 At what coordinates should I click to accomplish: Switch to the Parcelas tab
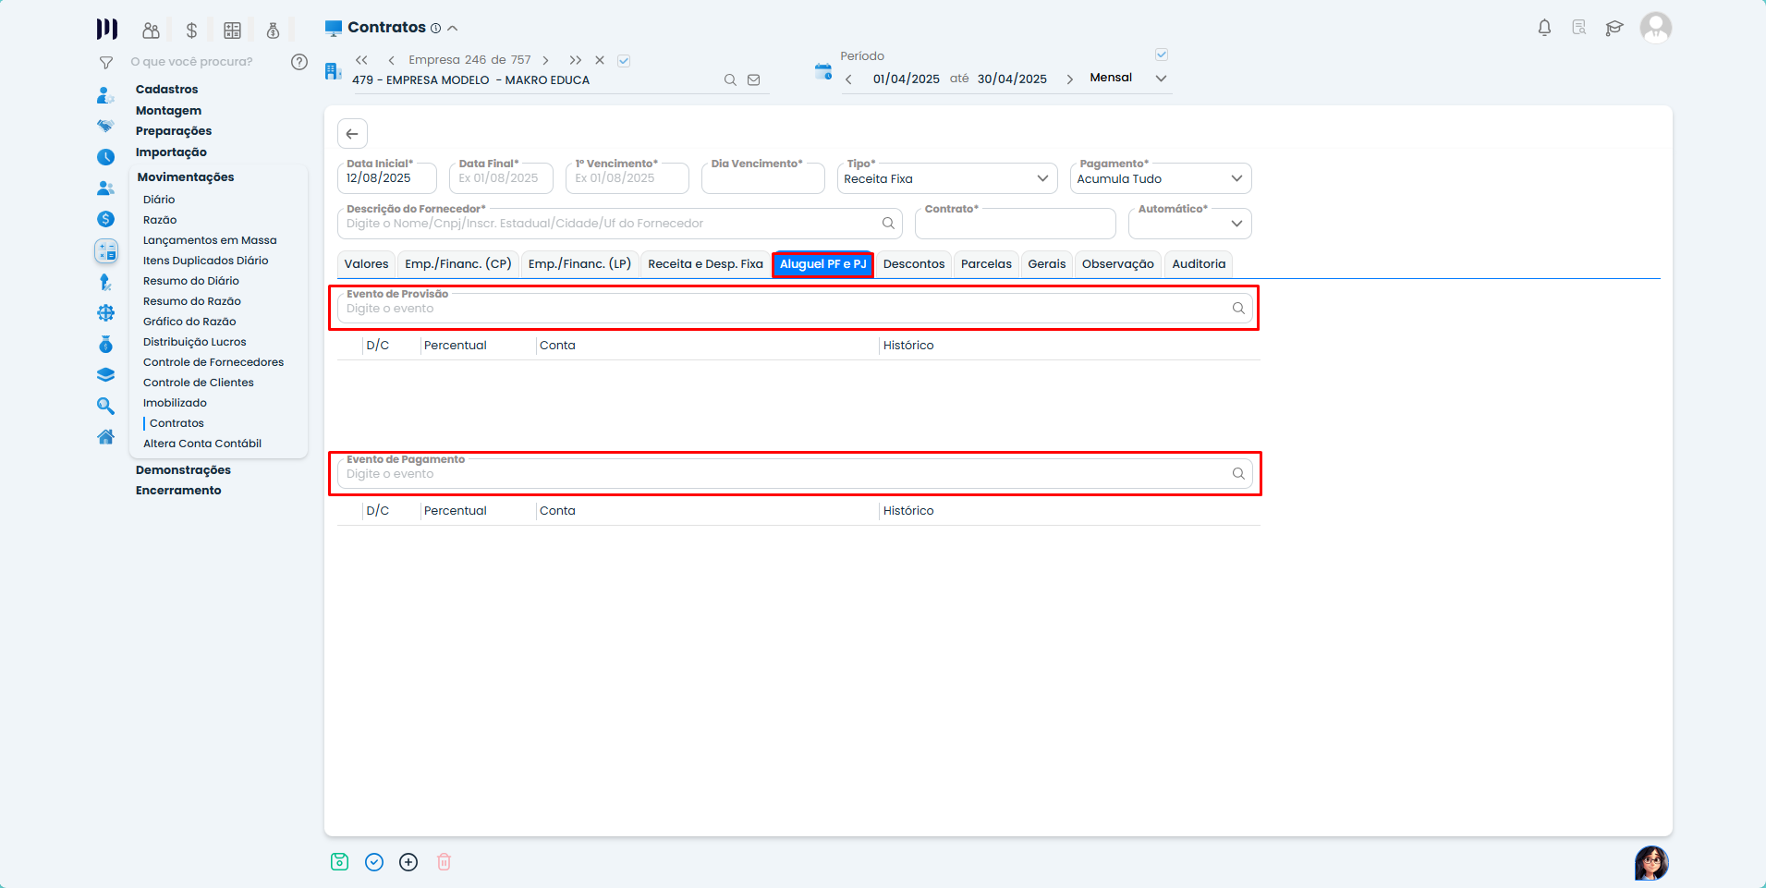[x=986, y=264]
